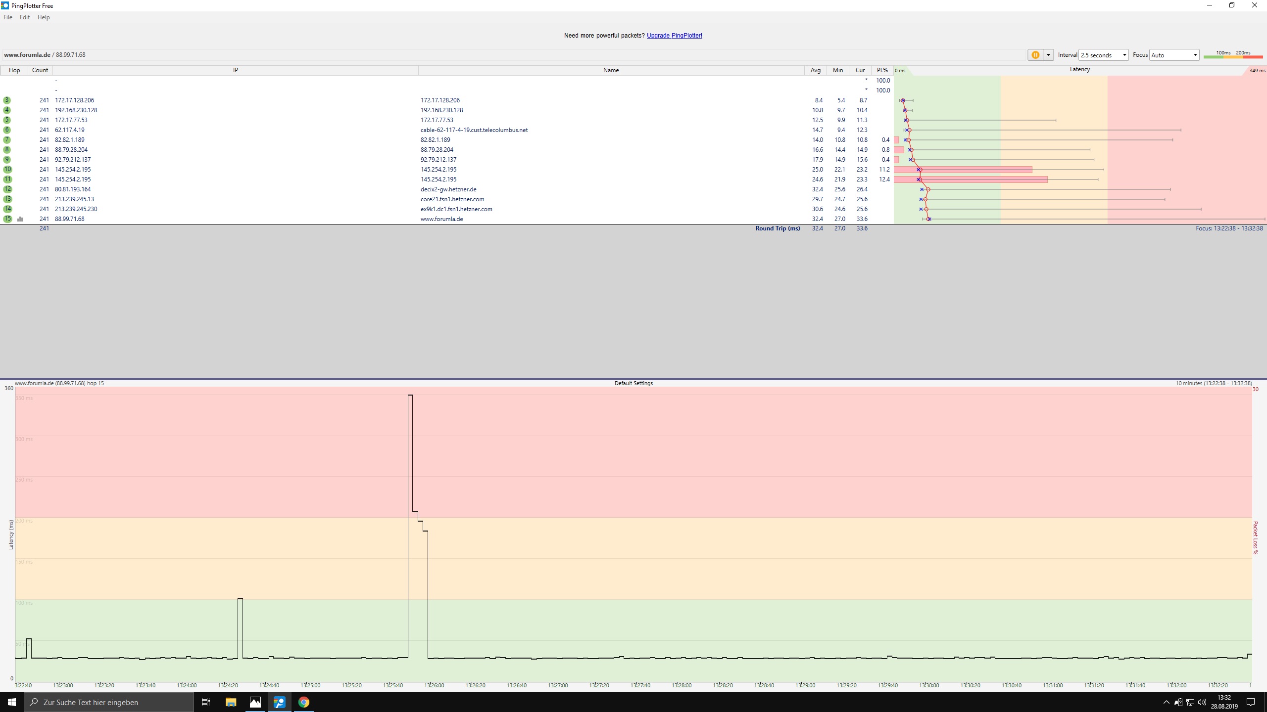The height and width of the screenshot is (712, 1267).
Task: Click the Name column header
Action: [x=611, y=70]
